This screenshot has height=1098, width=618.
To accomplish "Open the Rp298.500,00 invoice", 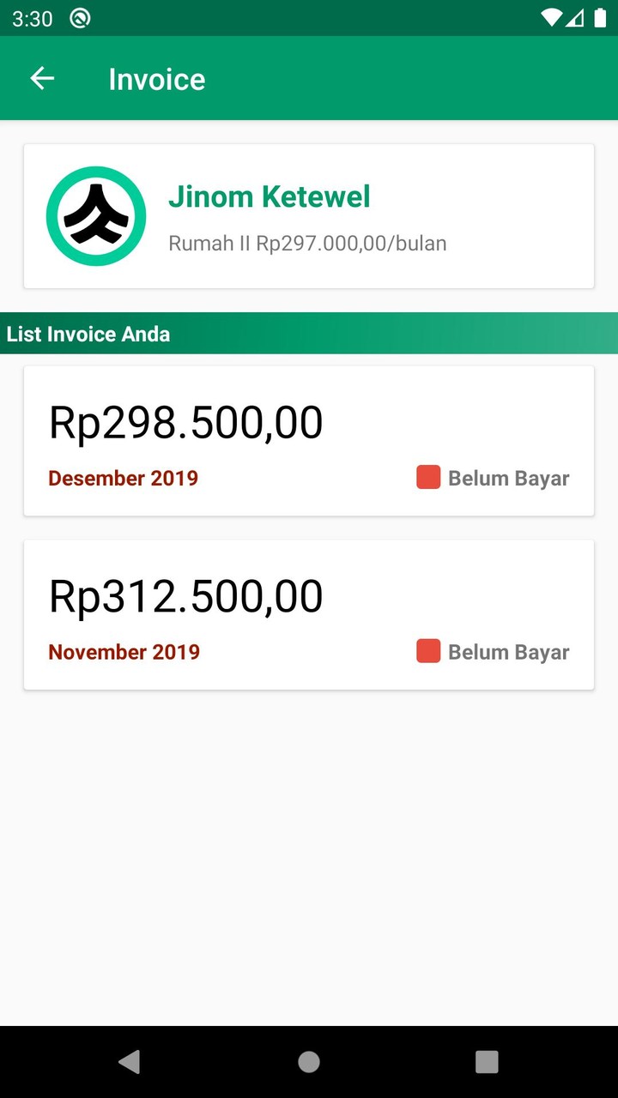I will 185,422.
